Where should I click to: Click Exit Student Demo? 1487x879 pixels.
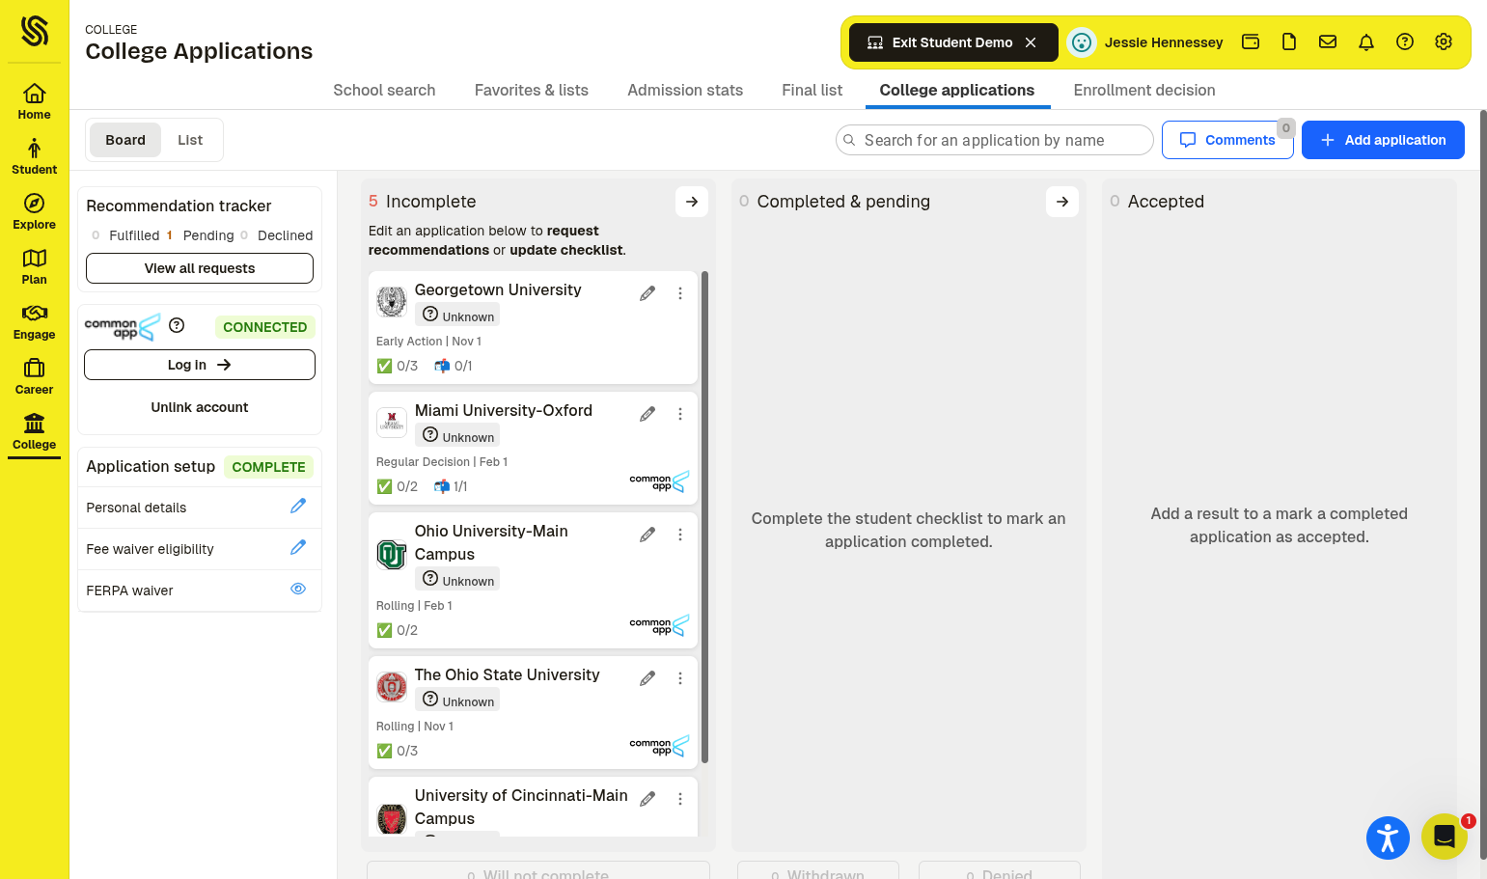(953, 42)
